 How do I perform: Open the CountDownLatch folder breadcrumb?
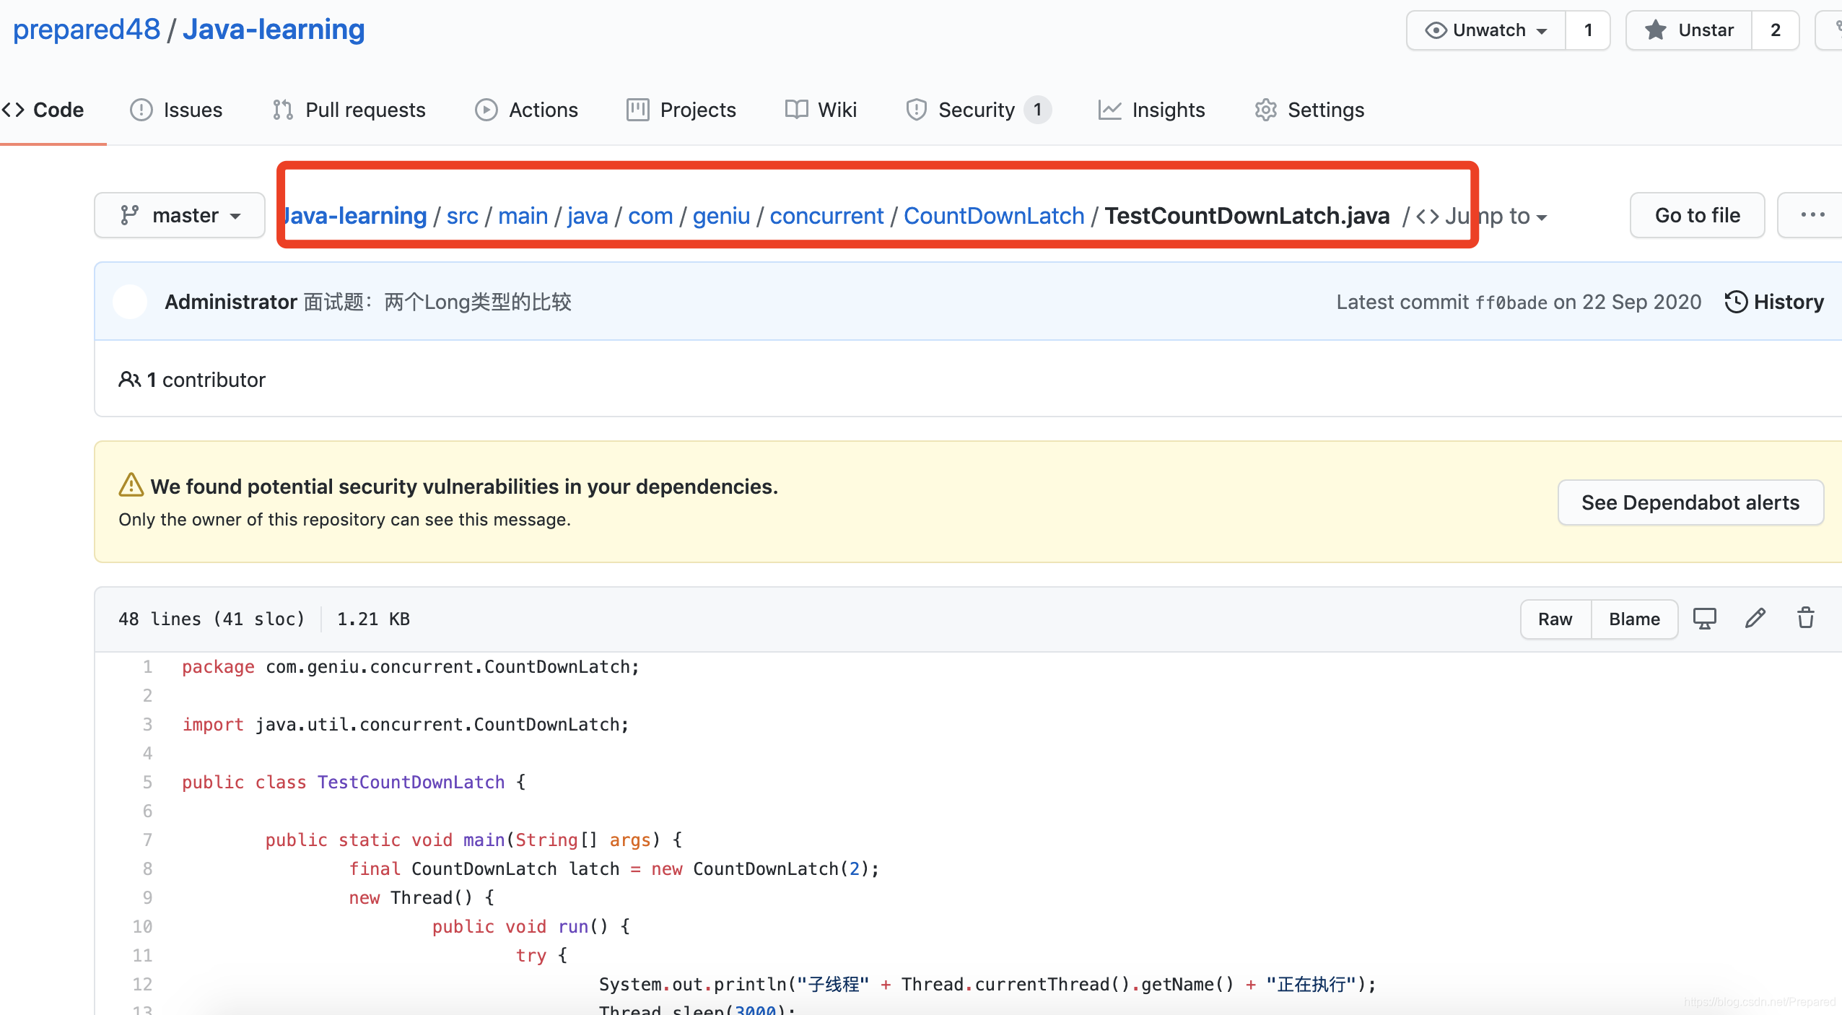(x=995, y=216)
